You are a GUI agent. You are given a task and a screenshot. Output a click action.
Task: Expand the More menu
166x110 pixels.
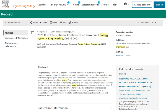click(105, 5)
